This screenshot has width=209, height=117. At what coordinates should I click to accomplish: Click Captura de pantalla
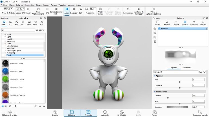[x=200, y=113]
